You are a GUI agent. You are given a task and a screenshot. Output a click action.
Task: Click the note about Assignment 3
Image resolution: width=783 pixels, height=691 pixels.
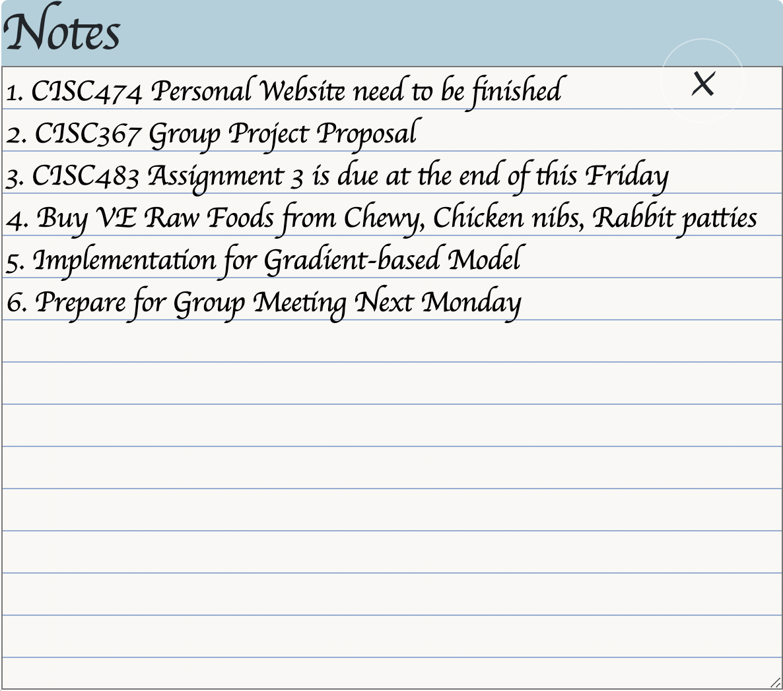click(x=337, y=175)
